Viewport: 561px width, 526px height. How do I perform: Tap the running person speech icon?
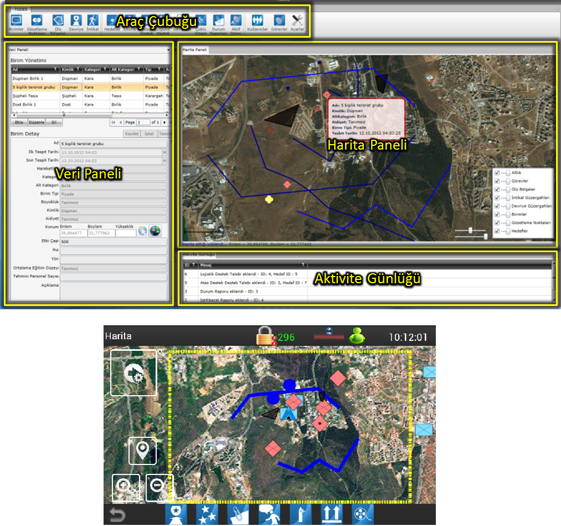(x=269, y=514)
